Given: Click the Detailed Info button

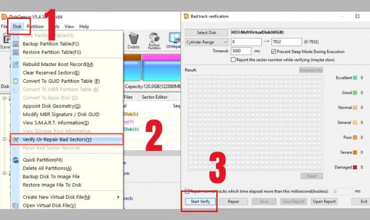Looking at the screenshot, I should 311,70.
